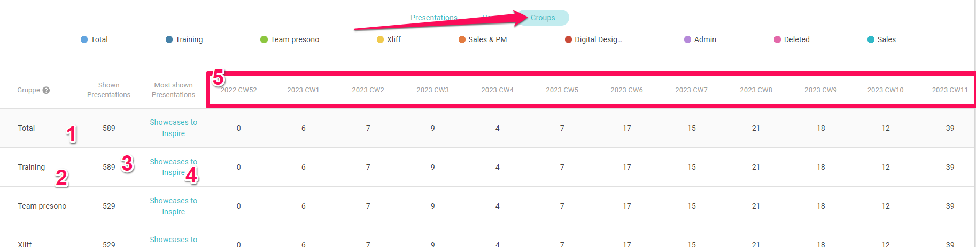
Task: Toggle the Sales teal legend dot
Action: pos(871,39)
